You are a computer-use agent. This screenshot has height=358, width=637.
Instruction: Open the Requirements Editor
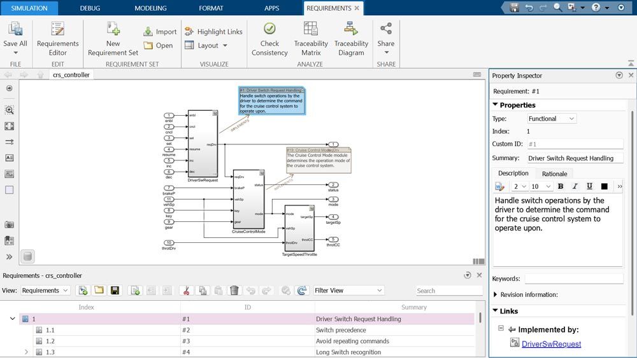click(x=58, y=29)
